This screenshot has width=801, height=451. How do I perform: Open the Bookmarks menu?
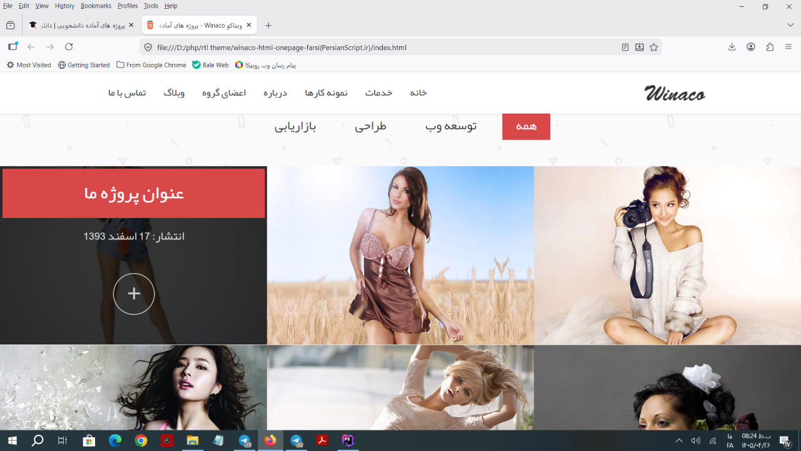96,6
